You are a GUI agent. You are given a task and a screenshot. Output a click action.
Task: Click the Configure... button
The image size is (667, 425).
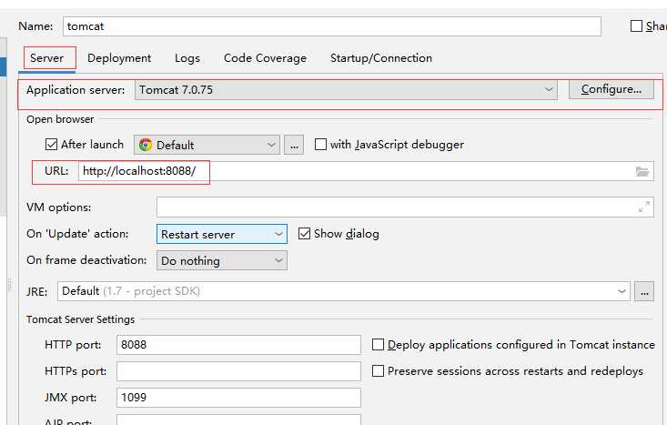(x=611, y=89)
